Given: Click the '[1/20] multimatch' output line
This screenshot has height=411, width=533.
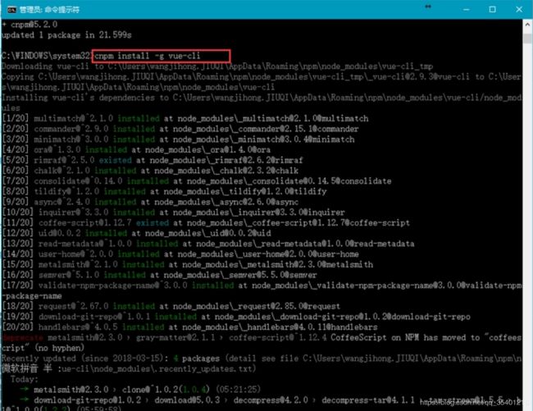Looking at the screenshot, I should coord(185,119).
